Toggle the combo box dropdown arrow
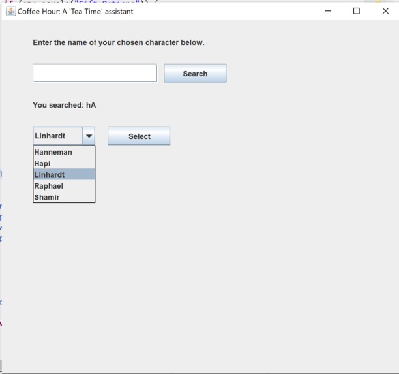Image resolution: width=399 pixels, height=374 pixels. [89, 136]
